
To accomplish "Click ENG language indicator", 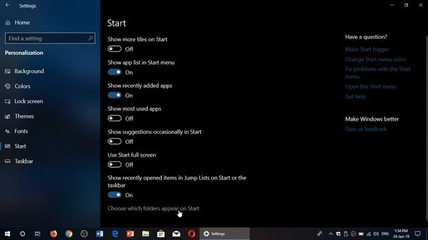I will pos(385,234).
